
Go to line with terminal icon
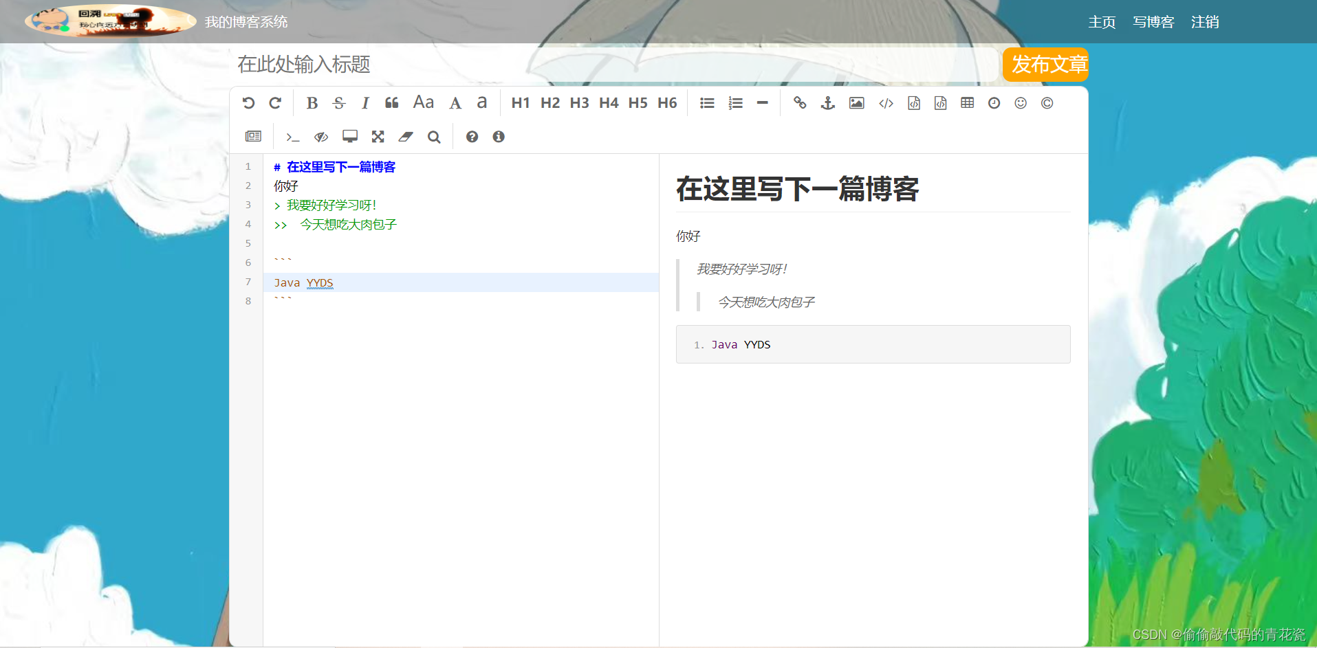coord(293,137)
